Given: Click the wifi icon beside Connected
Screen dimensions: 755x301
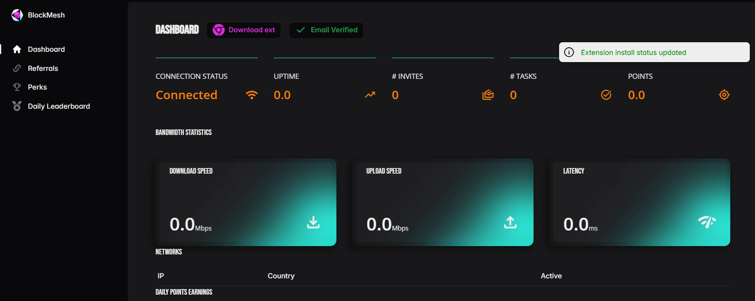Looking at the screenshot, I should coord(252,95).
